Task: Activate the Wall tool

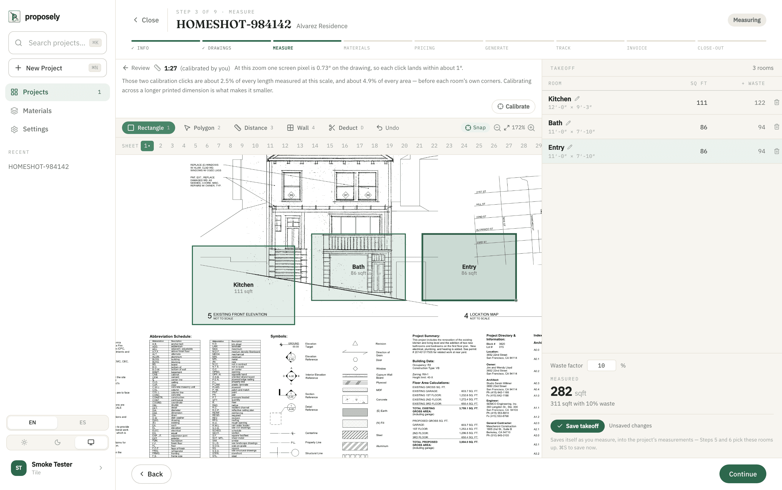Action: tap(301, 128)
